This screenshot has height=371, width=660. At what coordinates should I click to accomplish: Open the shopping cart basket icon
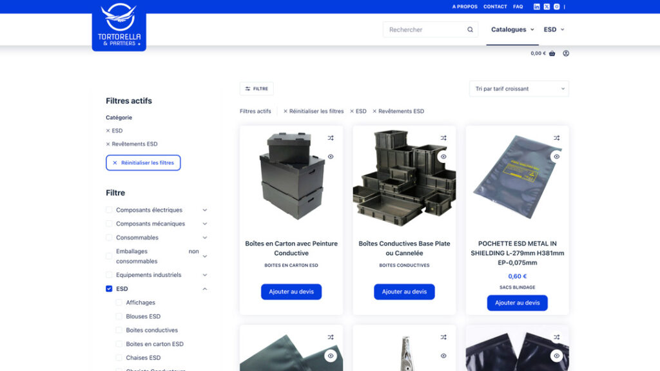click(x=552, y=53)
